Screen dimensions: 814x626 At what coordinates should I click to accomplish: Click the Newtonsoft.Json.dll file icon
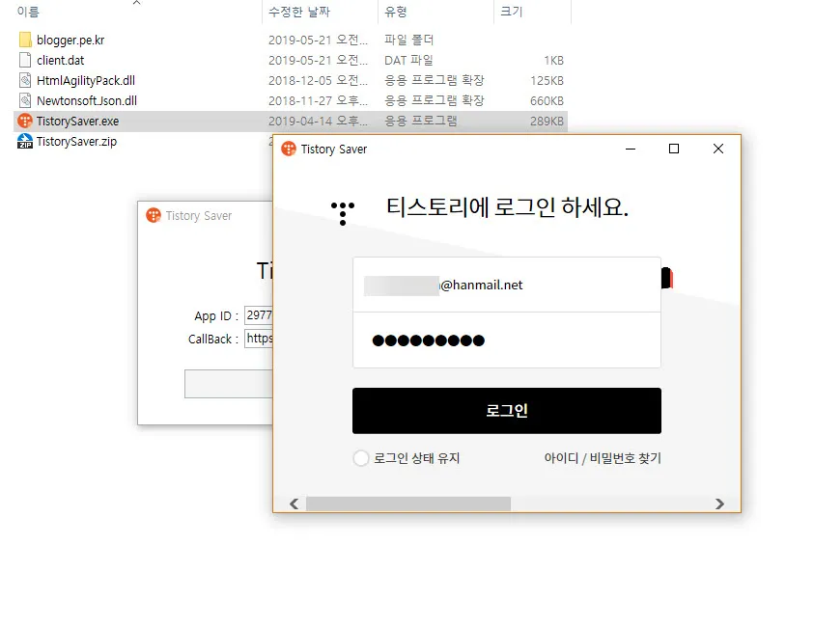click(x=25, y=100)
